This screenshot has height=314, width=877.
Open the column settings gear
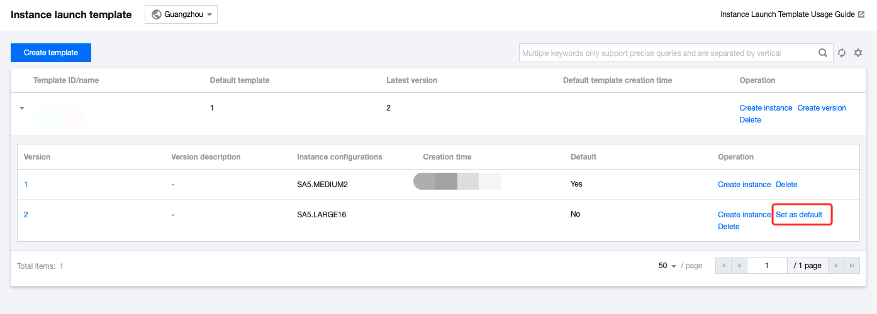point(857,53)
